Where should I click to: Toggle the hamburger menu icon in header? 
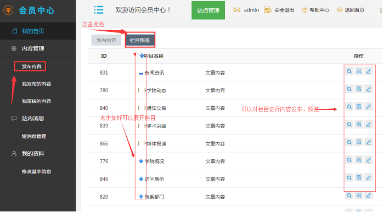tap(99, 10)
